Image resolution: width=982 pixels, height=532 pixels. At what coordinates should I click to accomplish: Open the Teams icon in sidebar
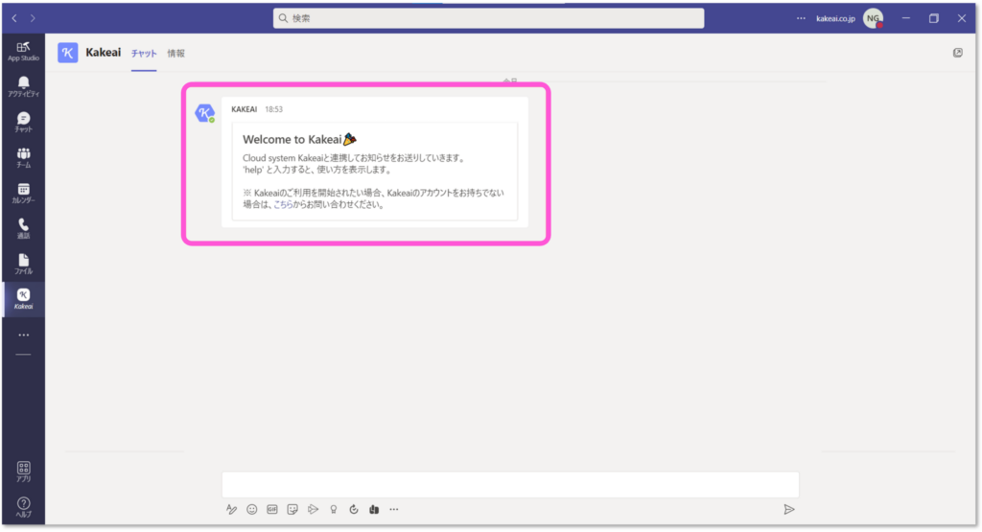click(x=23, y=158)
